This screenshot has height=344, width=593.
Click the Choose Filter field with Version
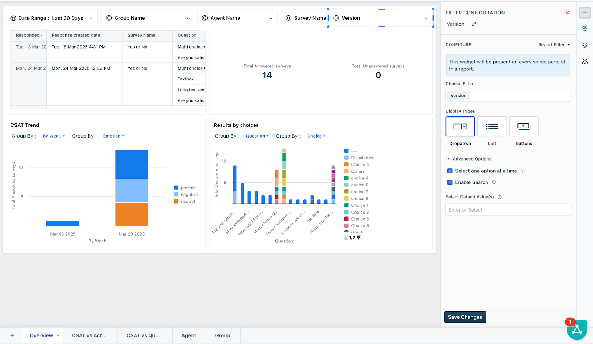tap(508, 95)
